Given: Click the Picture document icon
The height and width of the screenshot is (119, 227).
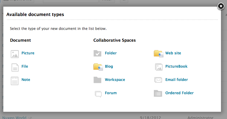Looking at the screenshot, I should [15, 54].
